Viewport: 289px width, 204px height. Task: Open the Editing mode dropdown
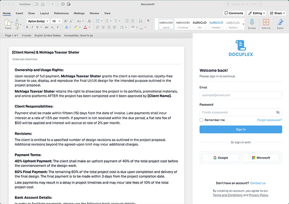[257, 13]
